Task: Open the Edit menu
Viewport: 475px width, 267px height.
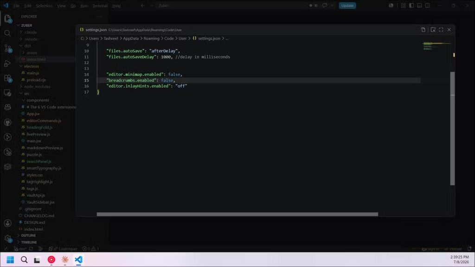Action: click(x=27, y=6)
